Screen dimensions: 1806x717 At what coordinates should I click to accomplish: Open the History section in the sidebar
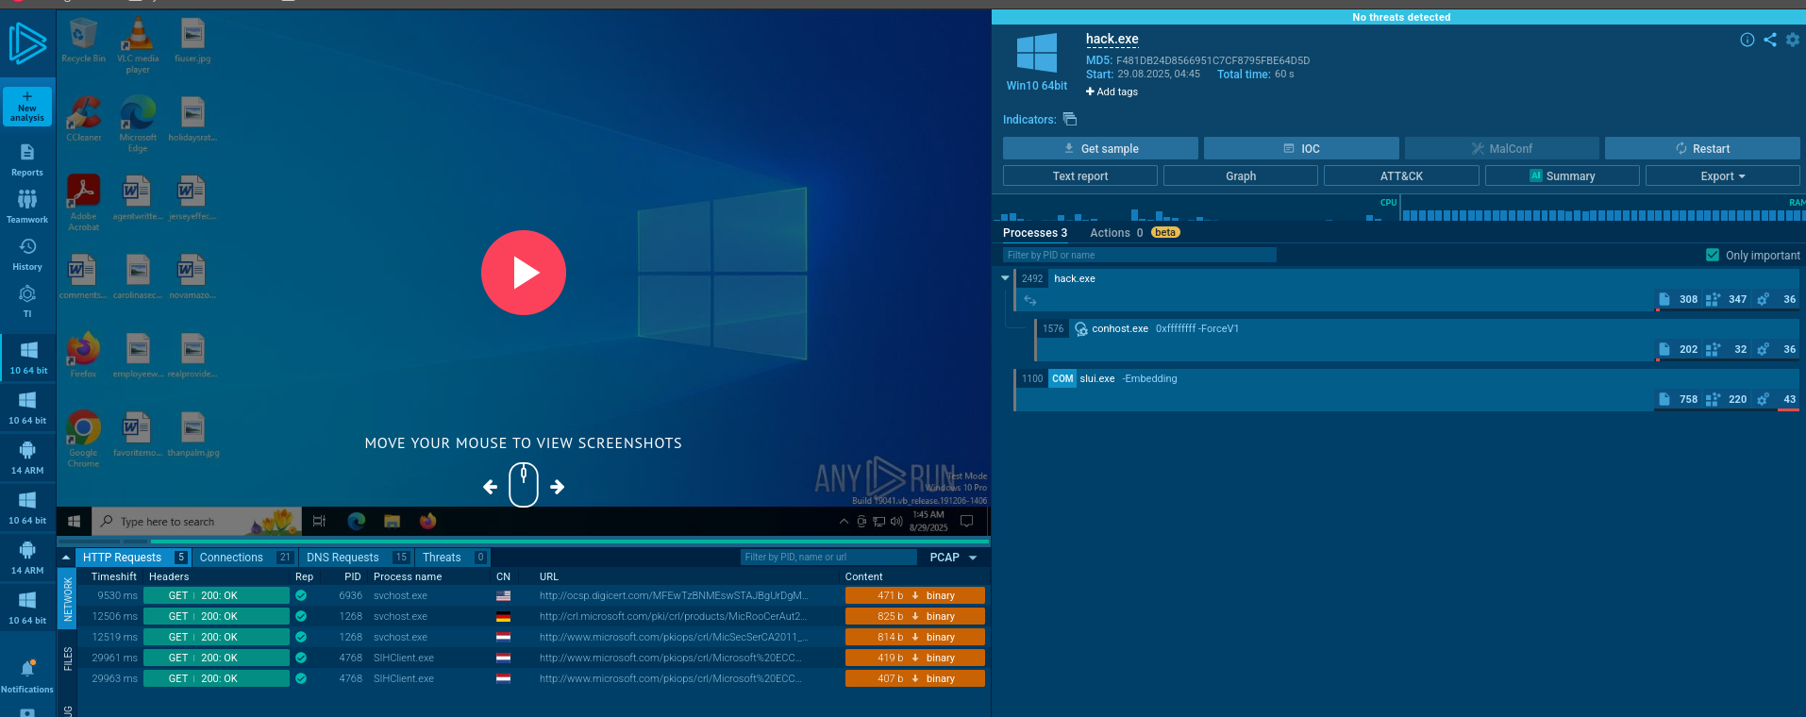click(x=27, y=254)
